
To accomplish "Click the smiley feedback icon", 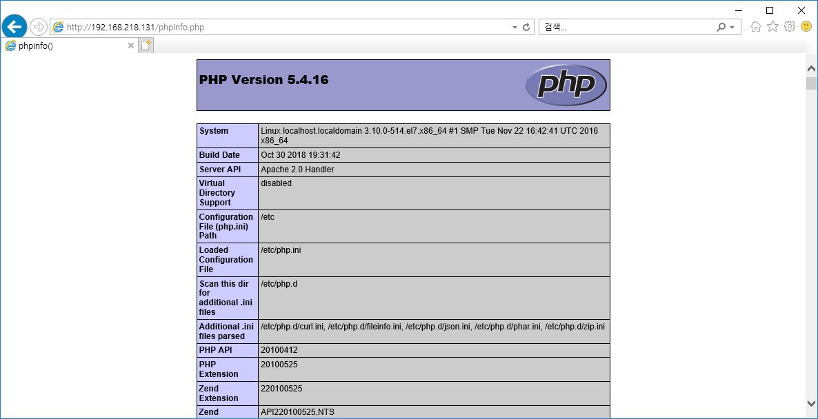I will coord(806,27).
